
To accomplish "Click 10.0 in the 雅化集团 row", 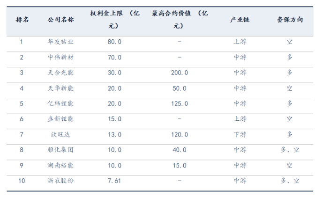I will (114, 150).
